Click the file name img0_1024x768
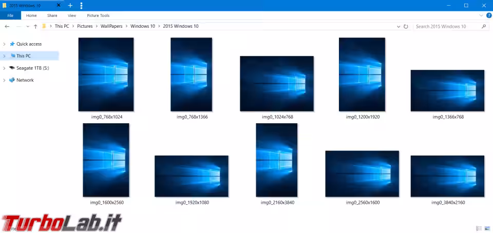Image resolution: width=493 pixels, height=233 pixels. pyautogui.click(x=278, y=117)
